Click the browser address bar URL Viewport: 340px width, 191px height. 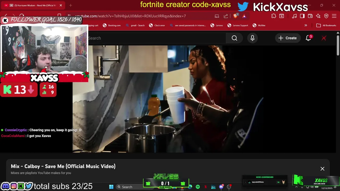(x=130, y=16)
